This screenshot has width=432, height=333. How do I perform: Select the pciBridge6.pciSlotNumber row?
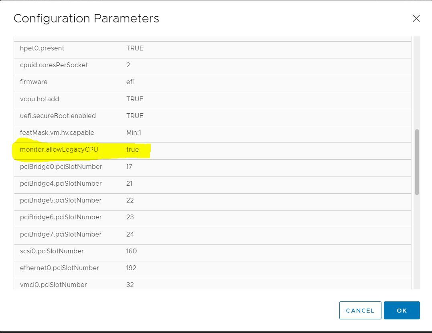(61, 217)
